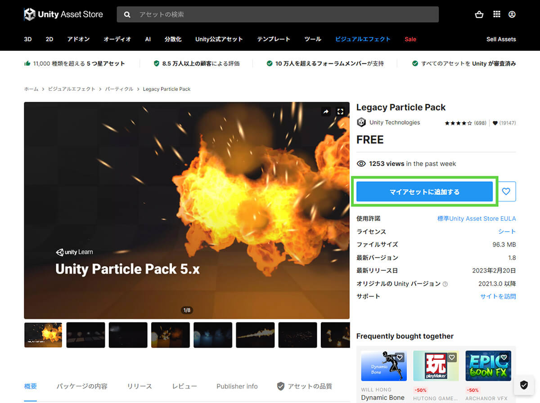This screenshot has width=540, height=403.
Task: Switch to the アセットの品質 tab
Action: [x=304, y=386]
